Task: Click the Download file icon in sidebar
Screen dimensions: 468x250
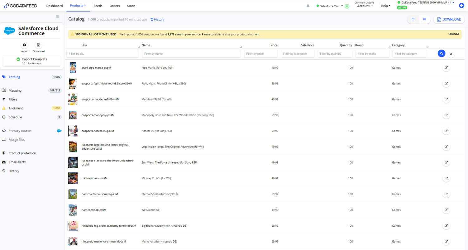Action: coord(38,45)
